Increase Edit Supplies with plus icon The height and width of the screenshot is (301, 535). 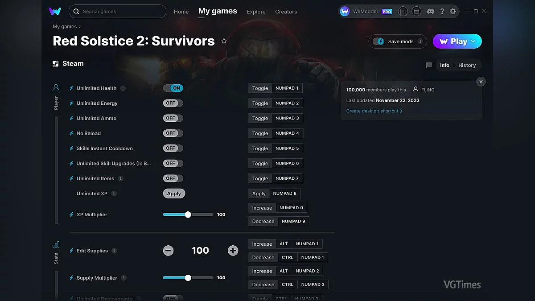point(233,251)
